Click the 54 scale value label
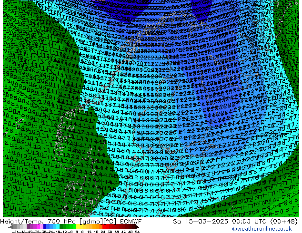Screen dimensions: 302x233 137,232
